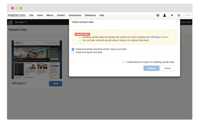Expand the Extensions dropdown menu
The image size is (197, 126).
90,15
